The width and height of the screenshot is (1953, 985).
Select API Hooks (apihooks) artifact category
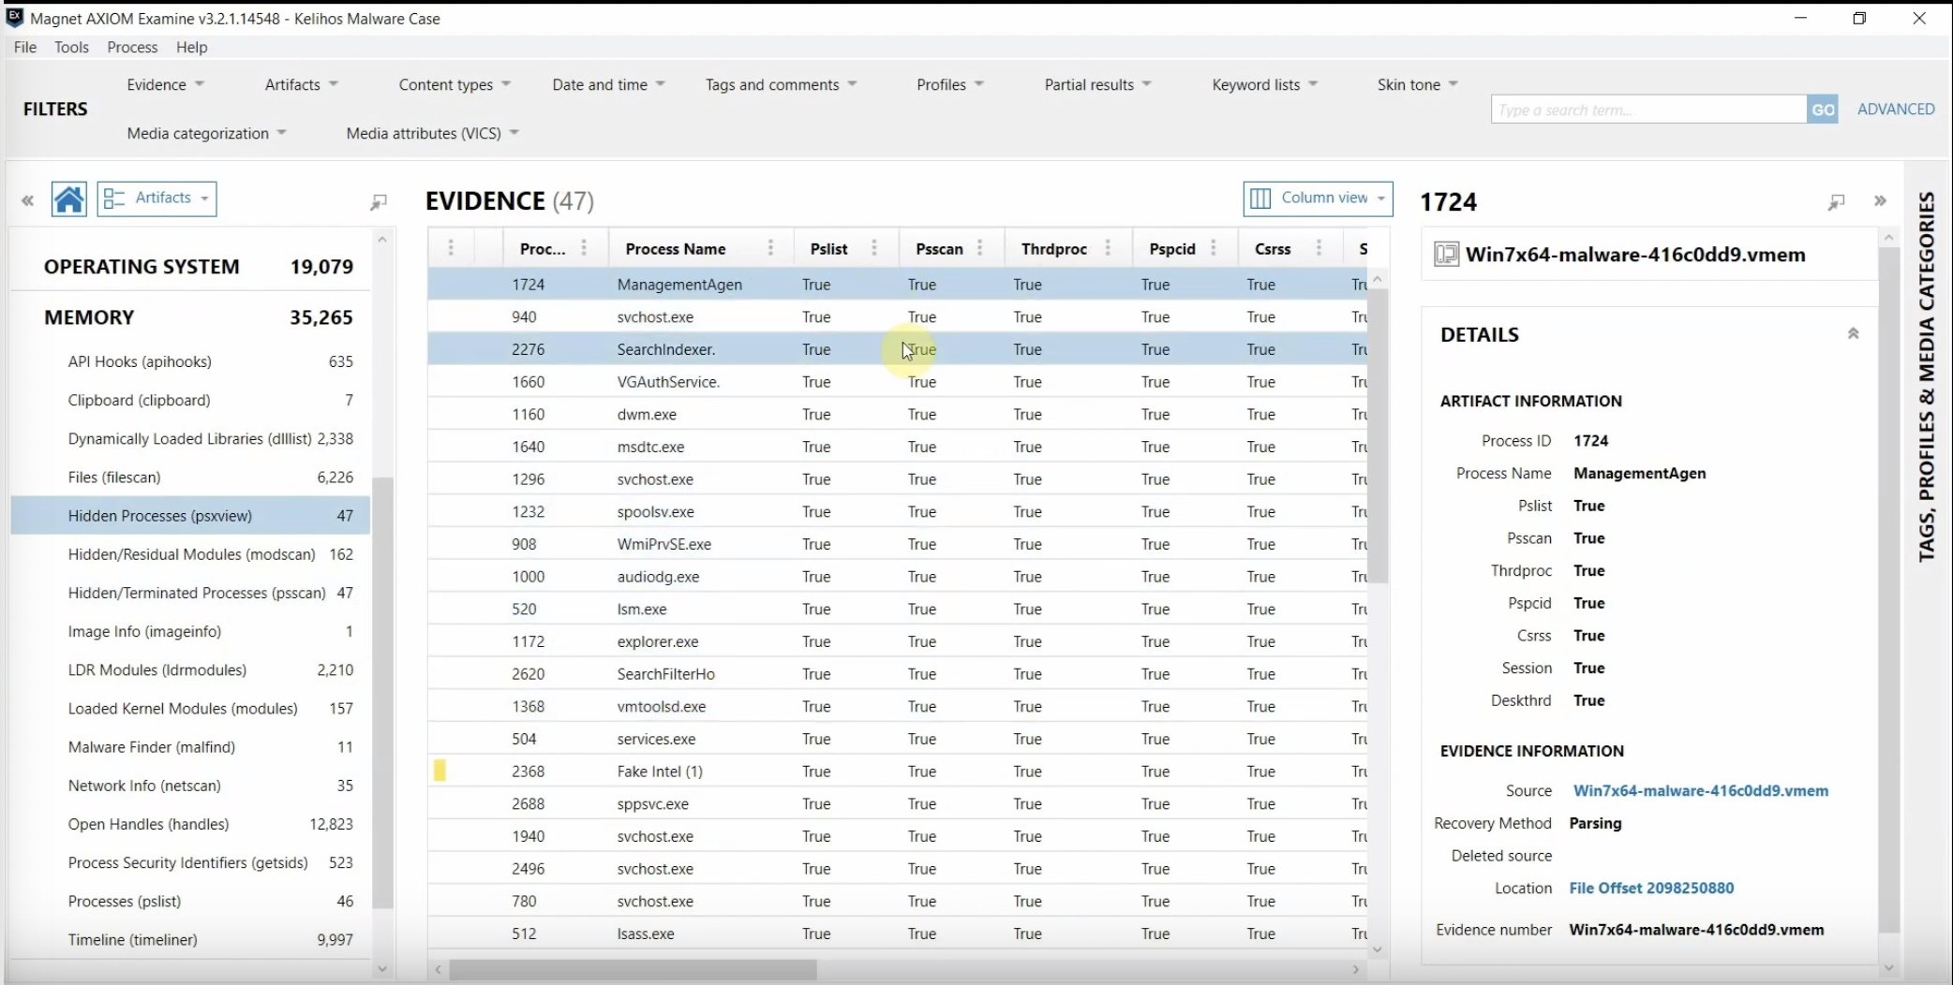click(190, 361)
